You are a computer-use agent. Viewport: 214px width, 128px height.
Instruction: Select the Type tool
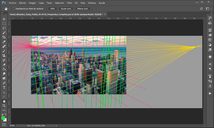coord(4,87)
